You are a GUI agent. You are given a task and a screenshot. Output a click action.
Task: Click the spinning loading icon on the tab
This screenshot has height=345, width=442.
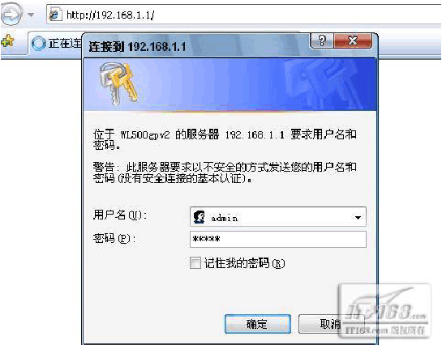point(38,44)
